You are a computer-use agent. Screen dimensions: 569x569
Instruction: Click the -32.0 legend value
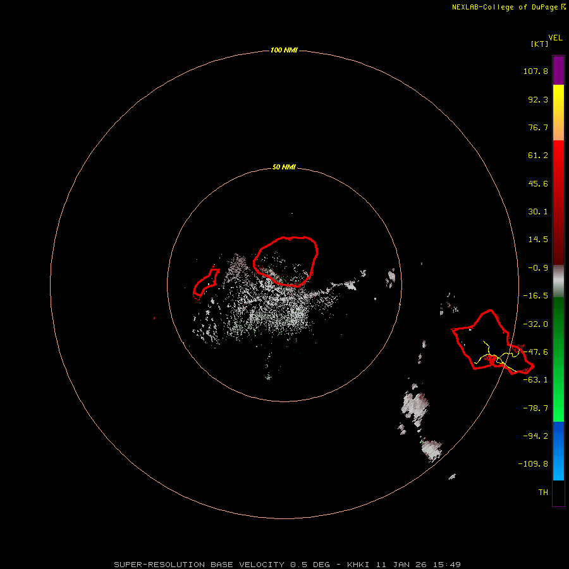pyautogui.click(x=535, y=324)
